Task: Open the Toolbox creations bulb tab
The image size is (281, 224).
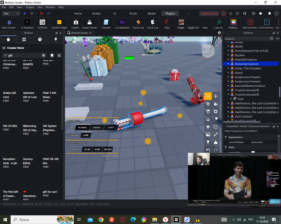Action: [x=56, y=39]
